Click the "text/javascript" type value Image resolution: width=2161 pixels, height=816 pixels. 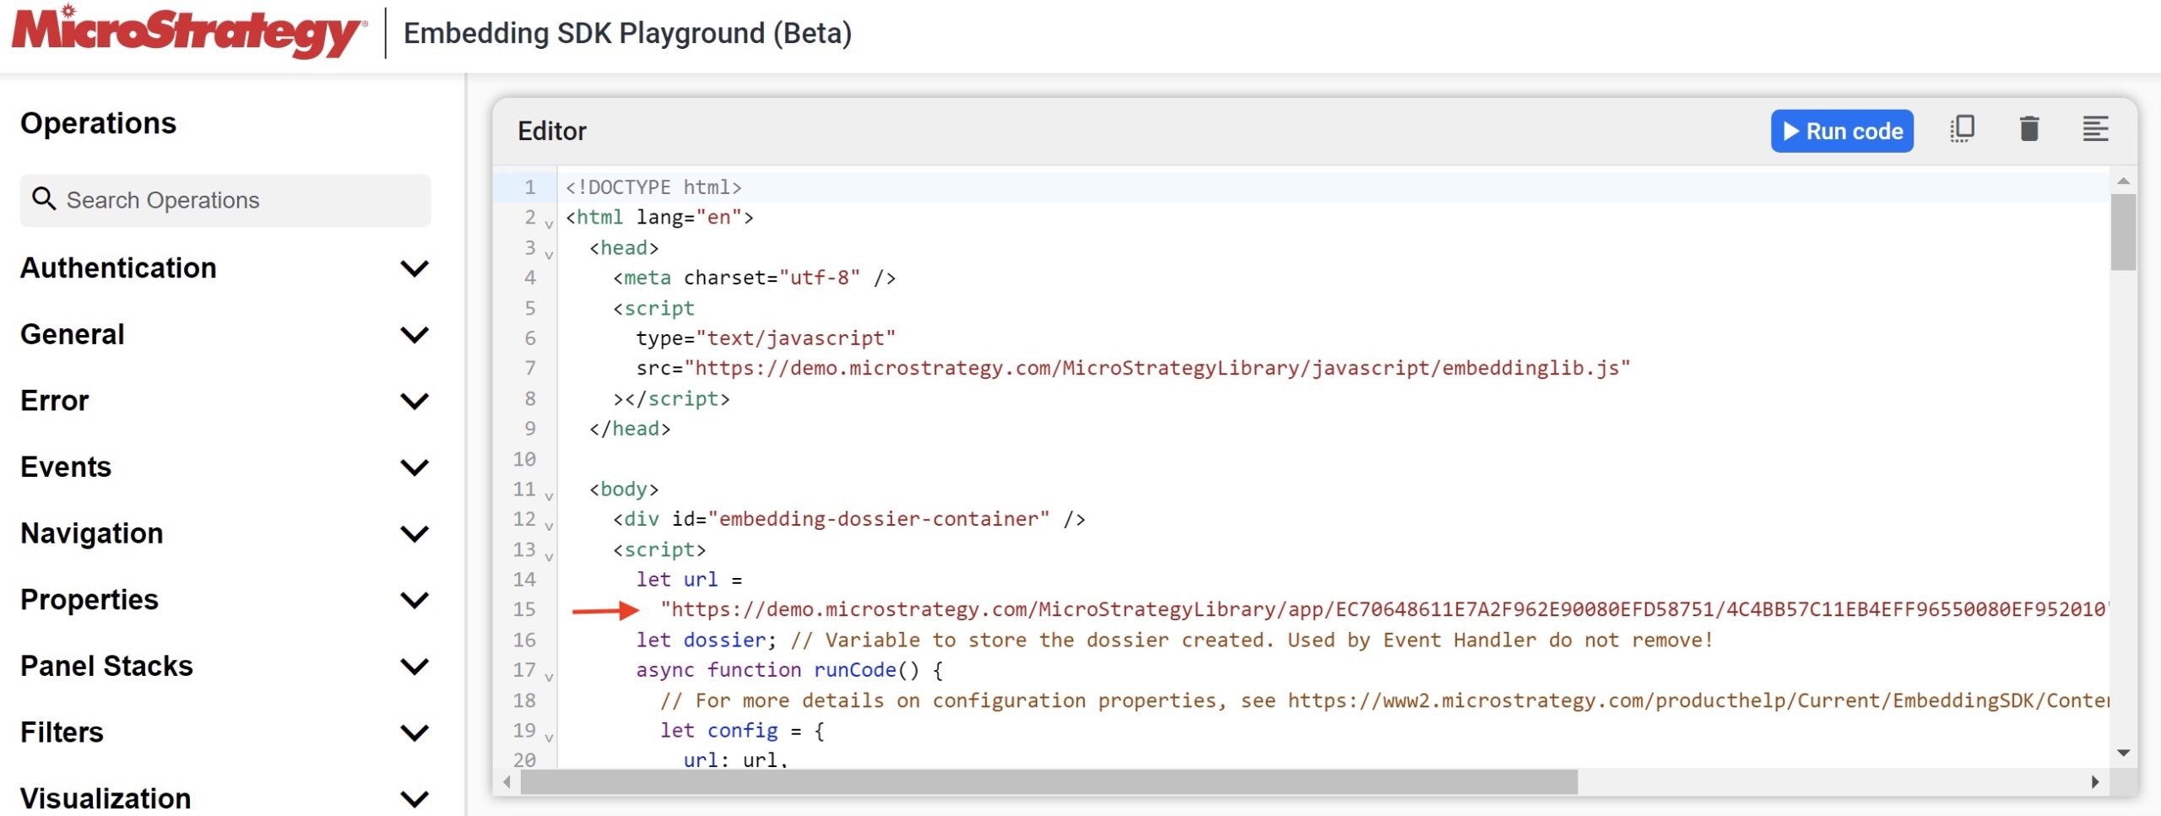click(x=795, y=338)
